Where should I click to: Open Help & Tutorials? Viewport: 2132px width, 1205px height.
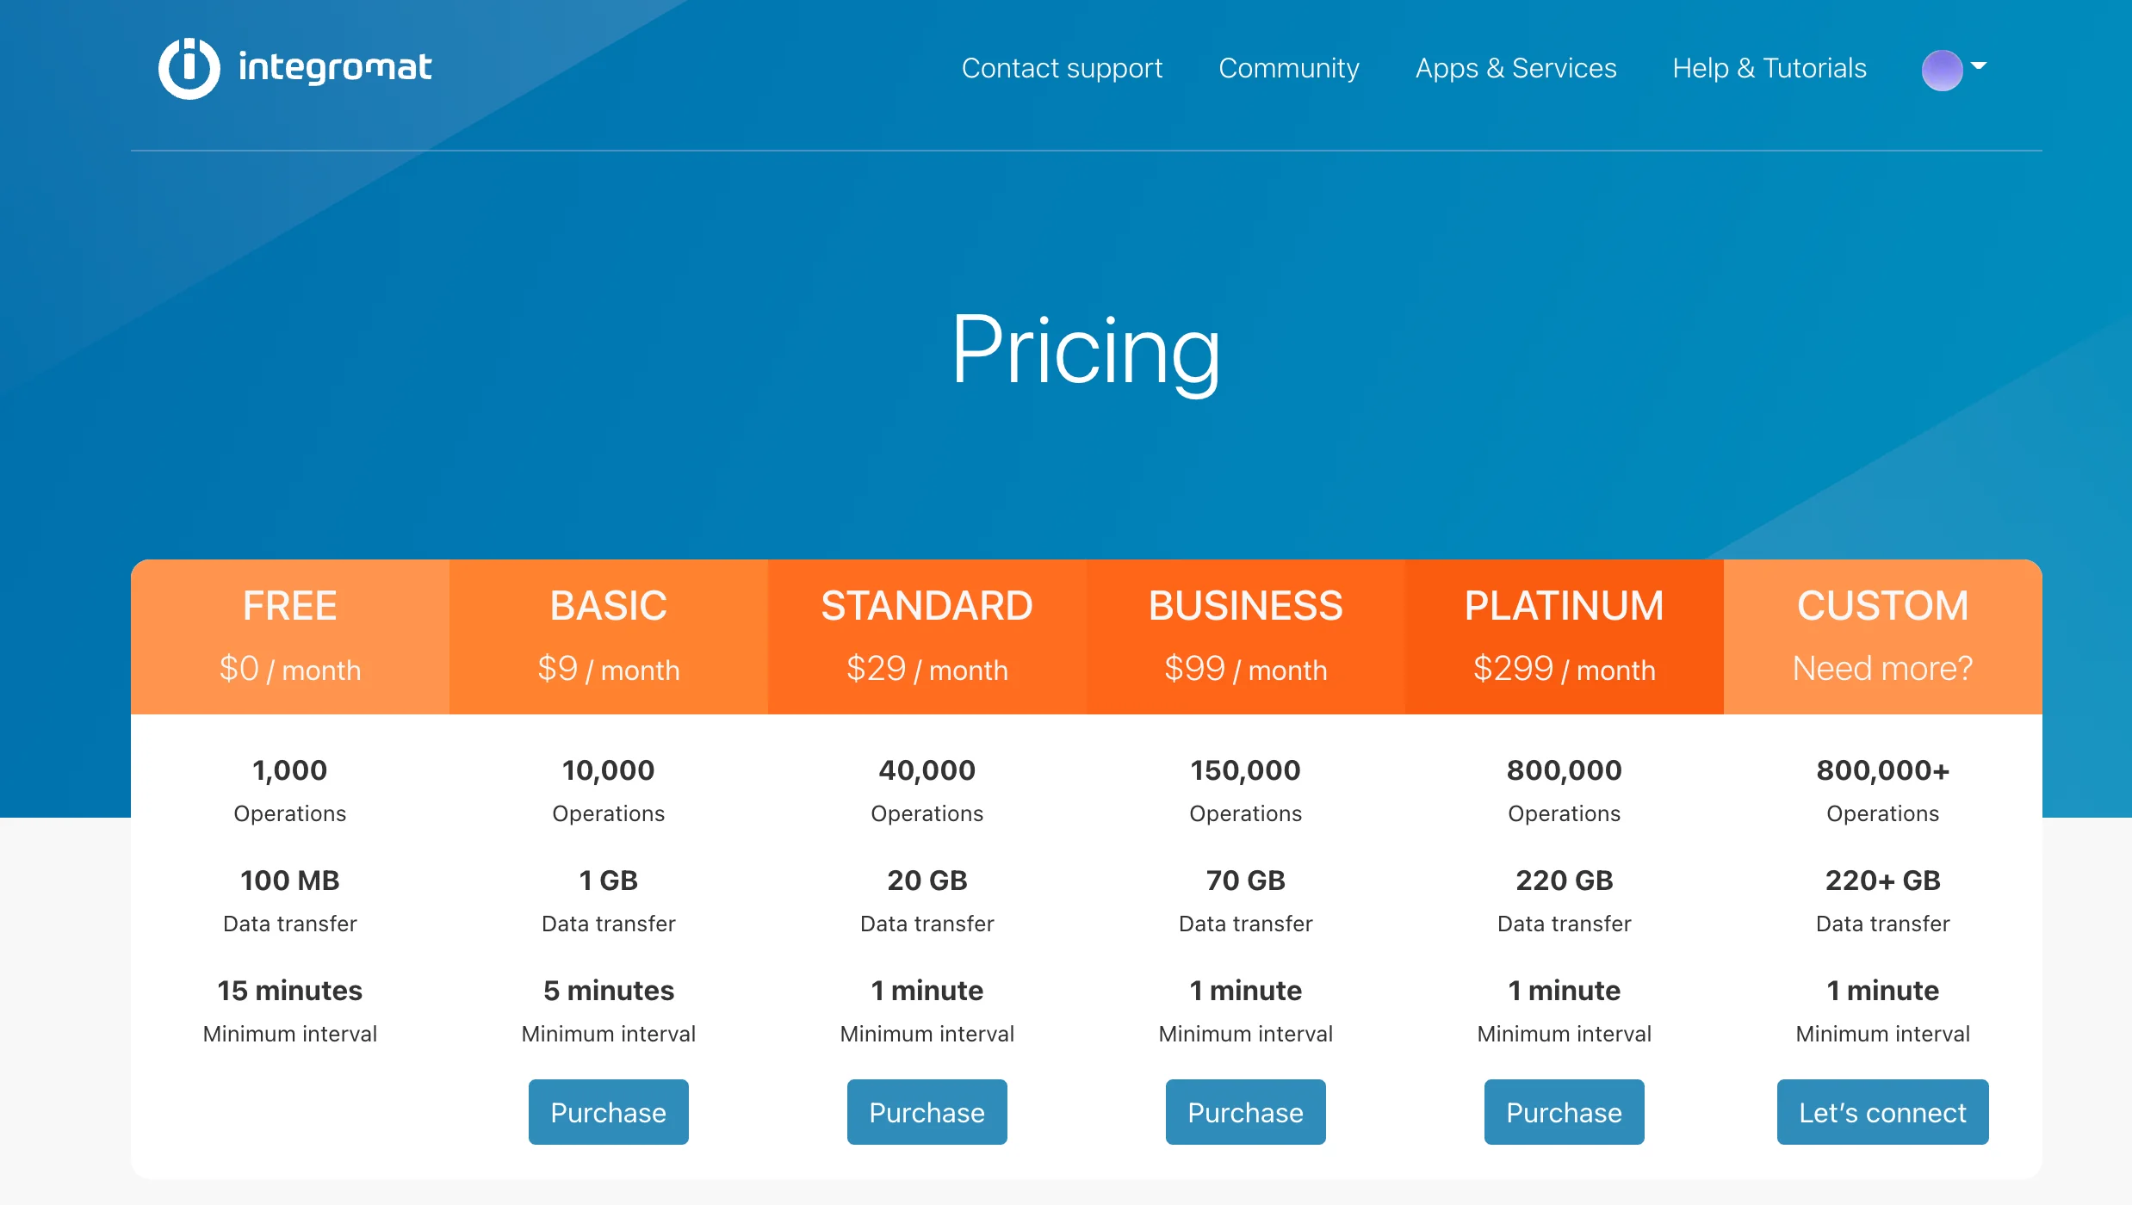pyautogui.click(x=1769, y=68)
